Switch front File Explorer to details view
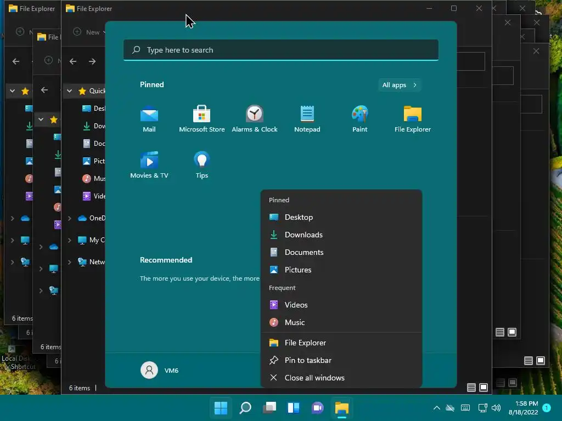This screenshot has width=562, height=421. pos(471,388)
